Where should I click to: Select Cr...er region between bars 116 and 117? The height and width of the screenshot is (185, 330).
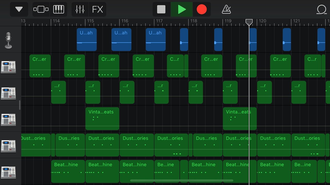tap(143, 66)
